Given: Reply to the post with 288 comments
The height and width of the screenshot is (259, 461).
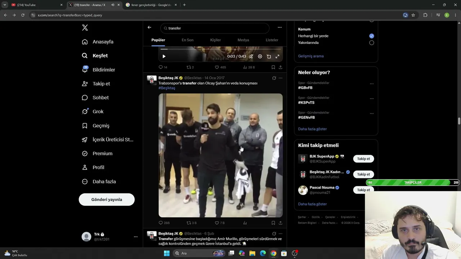Looking at the screenshot, I should click(x=164, y=223).
